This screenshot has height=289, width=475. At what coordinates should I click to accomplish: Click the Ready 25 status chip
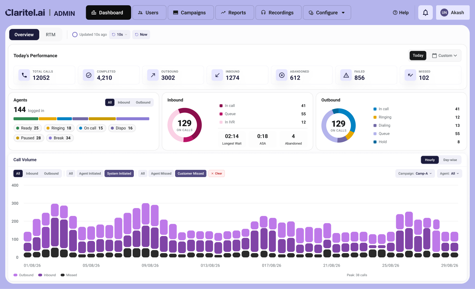tap(28, 128)
